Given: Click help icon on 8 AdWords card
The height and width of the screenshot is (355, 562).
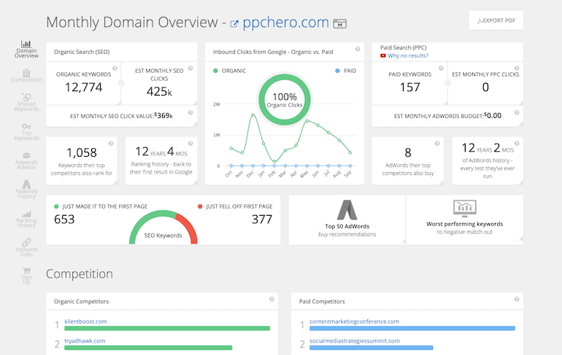Looking at the screenshot, I should tap(437, 143).
